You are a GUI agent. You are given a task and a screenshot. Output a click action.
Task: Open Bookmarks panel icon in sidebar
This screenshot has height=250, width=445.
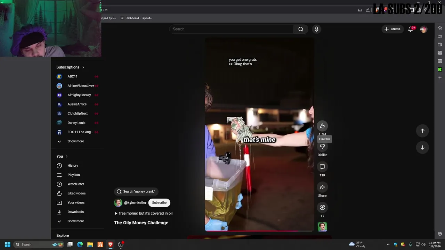(440, 53)
